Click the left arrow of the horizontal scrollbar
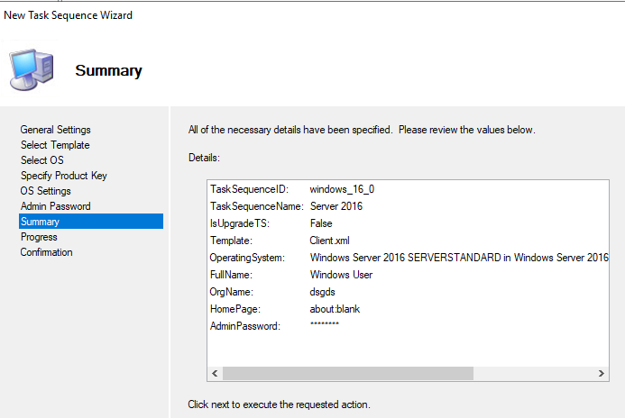 [x=215, y=374]
